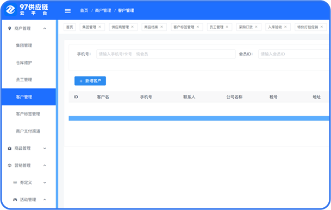Click the bag icon beside 商品管理
The height and width of the screenshot is (210, 331).
(9, 148)
